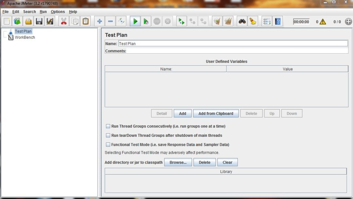The height and width of the screenshot is (199, 353).
Task: Open the Options menu
Action: (x=58, y=12)
